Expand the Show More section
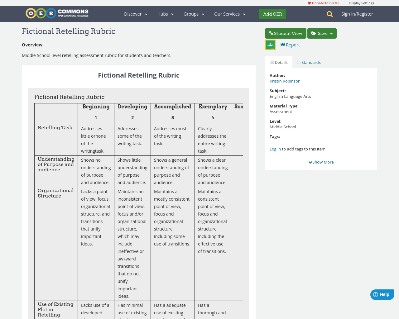The image size is (399, 319). [321, 162]
